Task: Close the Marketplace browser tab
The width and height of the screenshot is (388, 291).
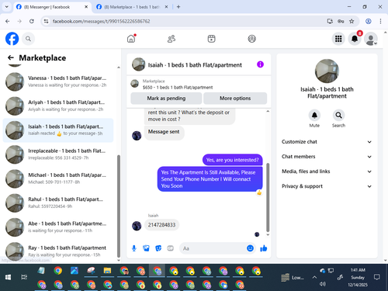Action: (x=166, y=7)
